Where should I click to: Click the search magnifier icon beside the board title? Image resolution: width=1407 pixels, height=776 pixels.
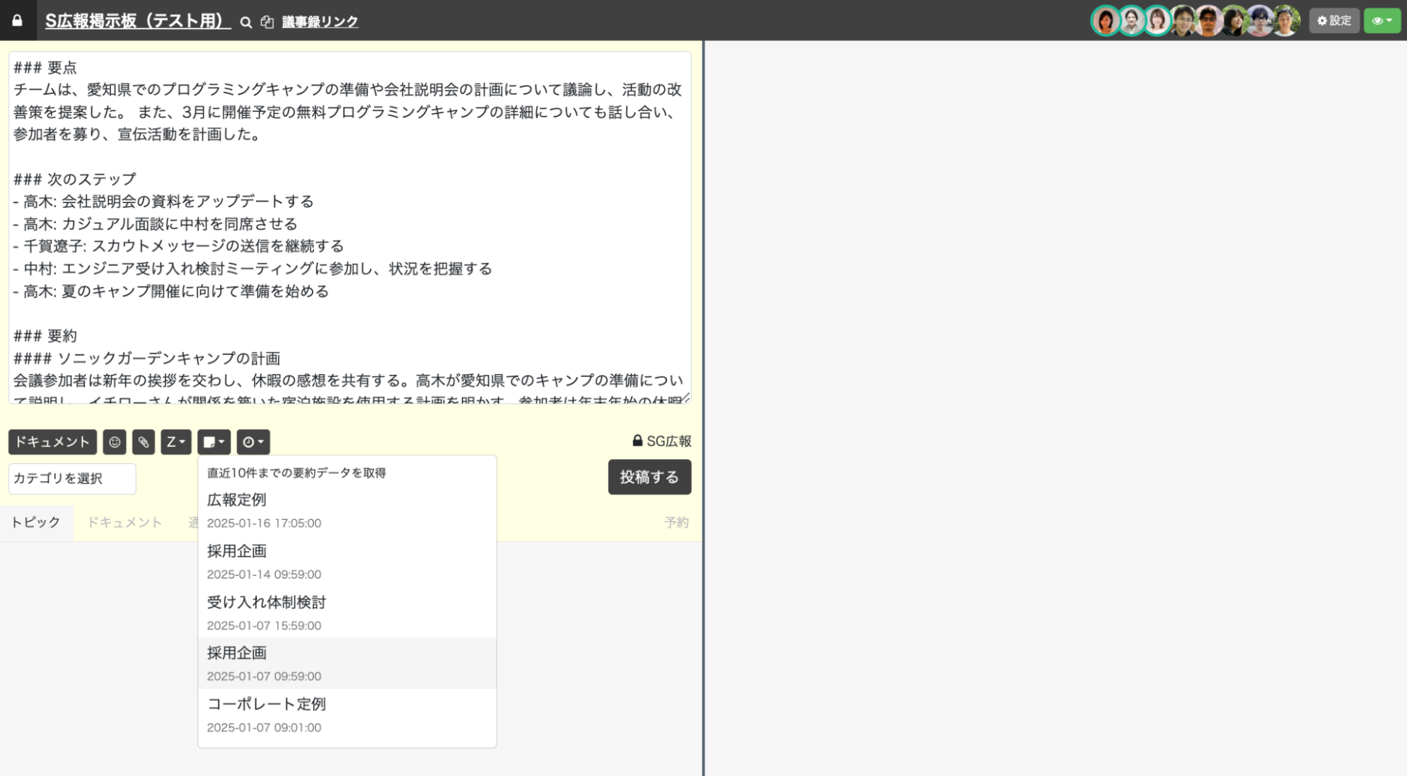tap(245, 23)
